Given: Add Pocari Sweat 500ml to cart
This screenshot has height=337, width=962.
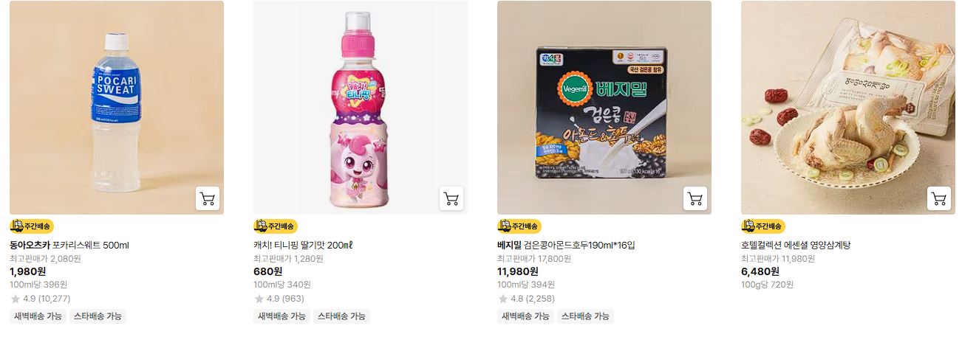Looking at the screenshot, I should pos(208,198).
